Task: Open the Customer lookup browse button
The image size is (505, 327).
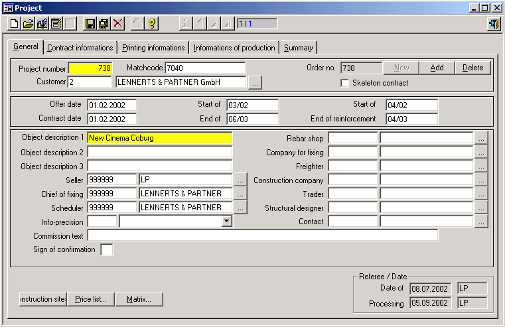Action: 255,82
